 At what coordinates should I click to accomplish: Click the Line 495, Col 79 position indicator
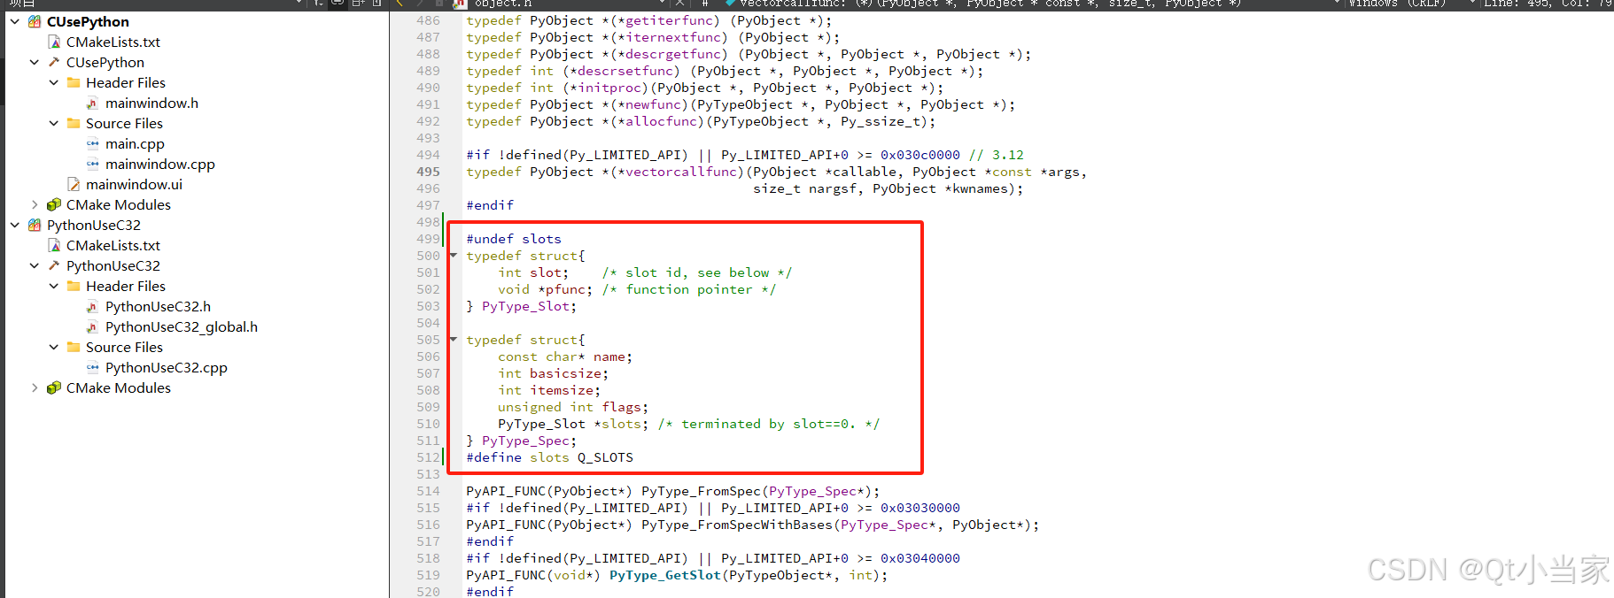[1548, 4]
